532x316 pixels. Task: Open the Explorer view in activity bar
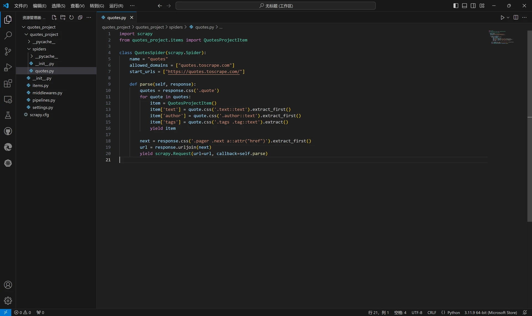8,19
